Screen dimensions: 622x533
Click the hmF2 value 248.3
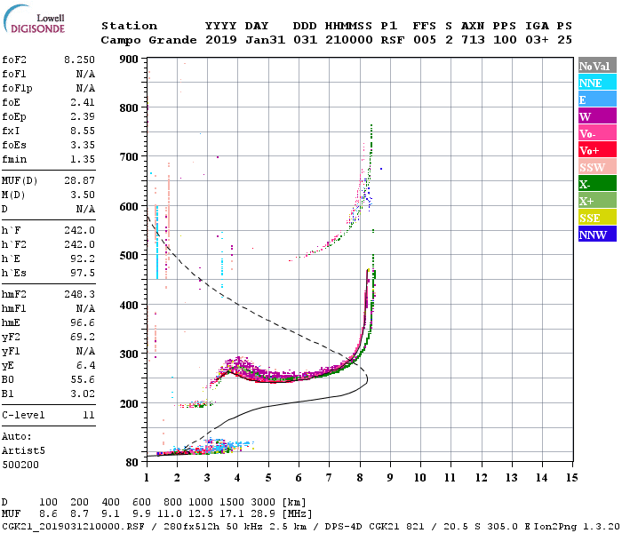(79, 294)
